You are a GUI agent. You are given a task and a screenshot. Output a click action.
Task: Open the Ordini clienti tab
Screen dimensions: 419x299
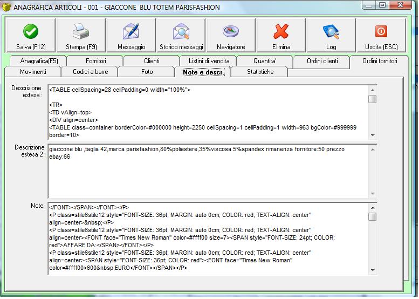point(322,61)
